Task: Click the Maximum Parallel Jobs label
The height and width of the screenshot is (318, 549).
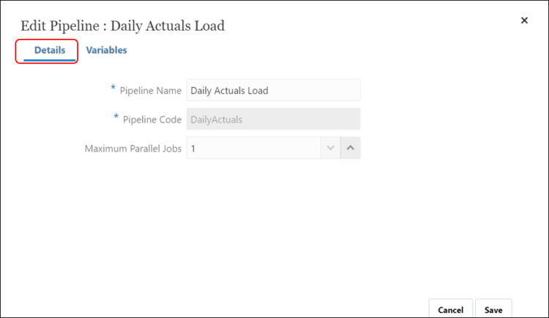Action: click(132, 148)
